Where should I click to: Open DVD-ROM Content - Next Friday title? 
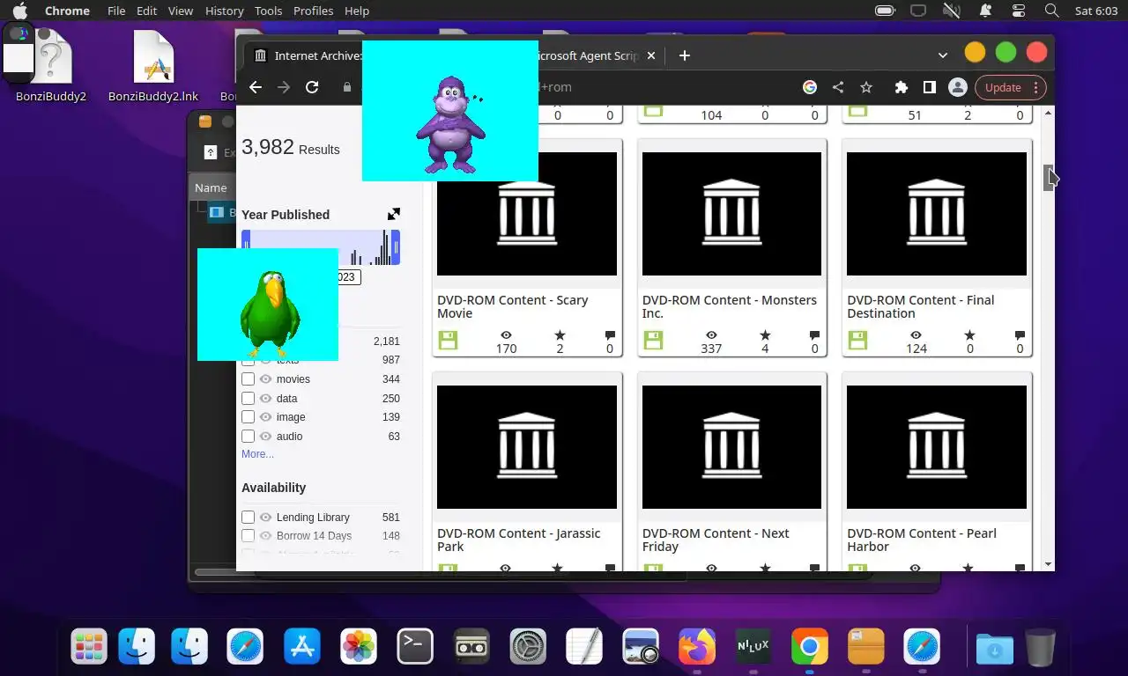point(716,540)
